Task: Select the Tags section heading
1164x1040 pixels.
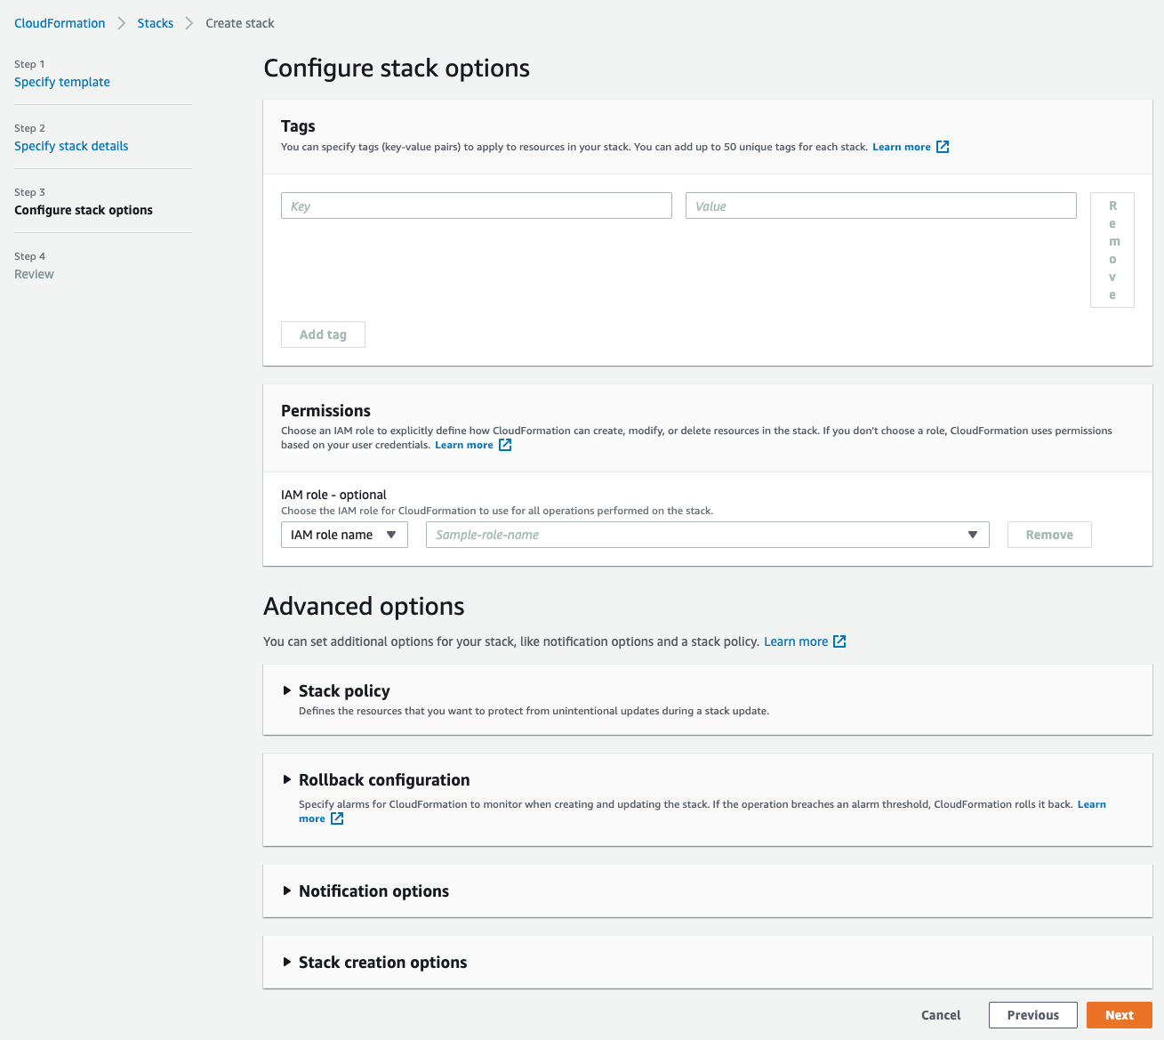Action: pos(298,126)
